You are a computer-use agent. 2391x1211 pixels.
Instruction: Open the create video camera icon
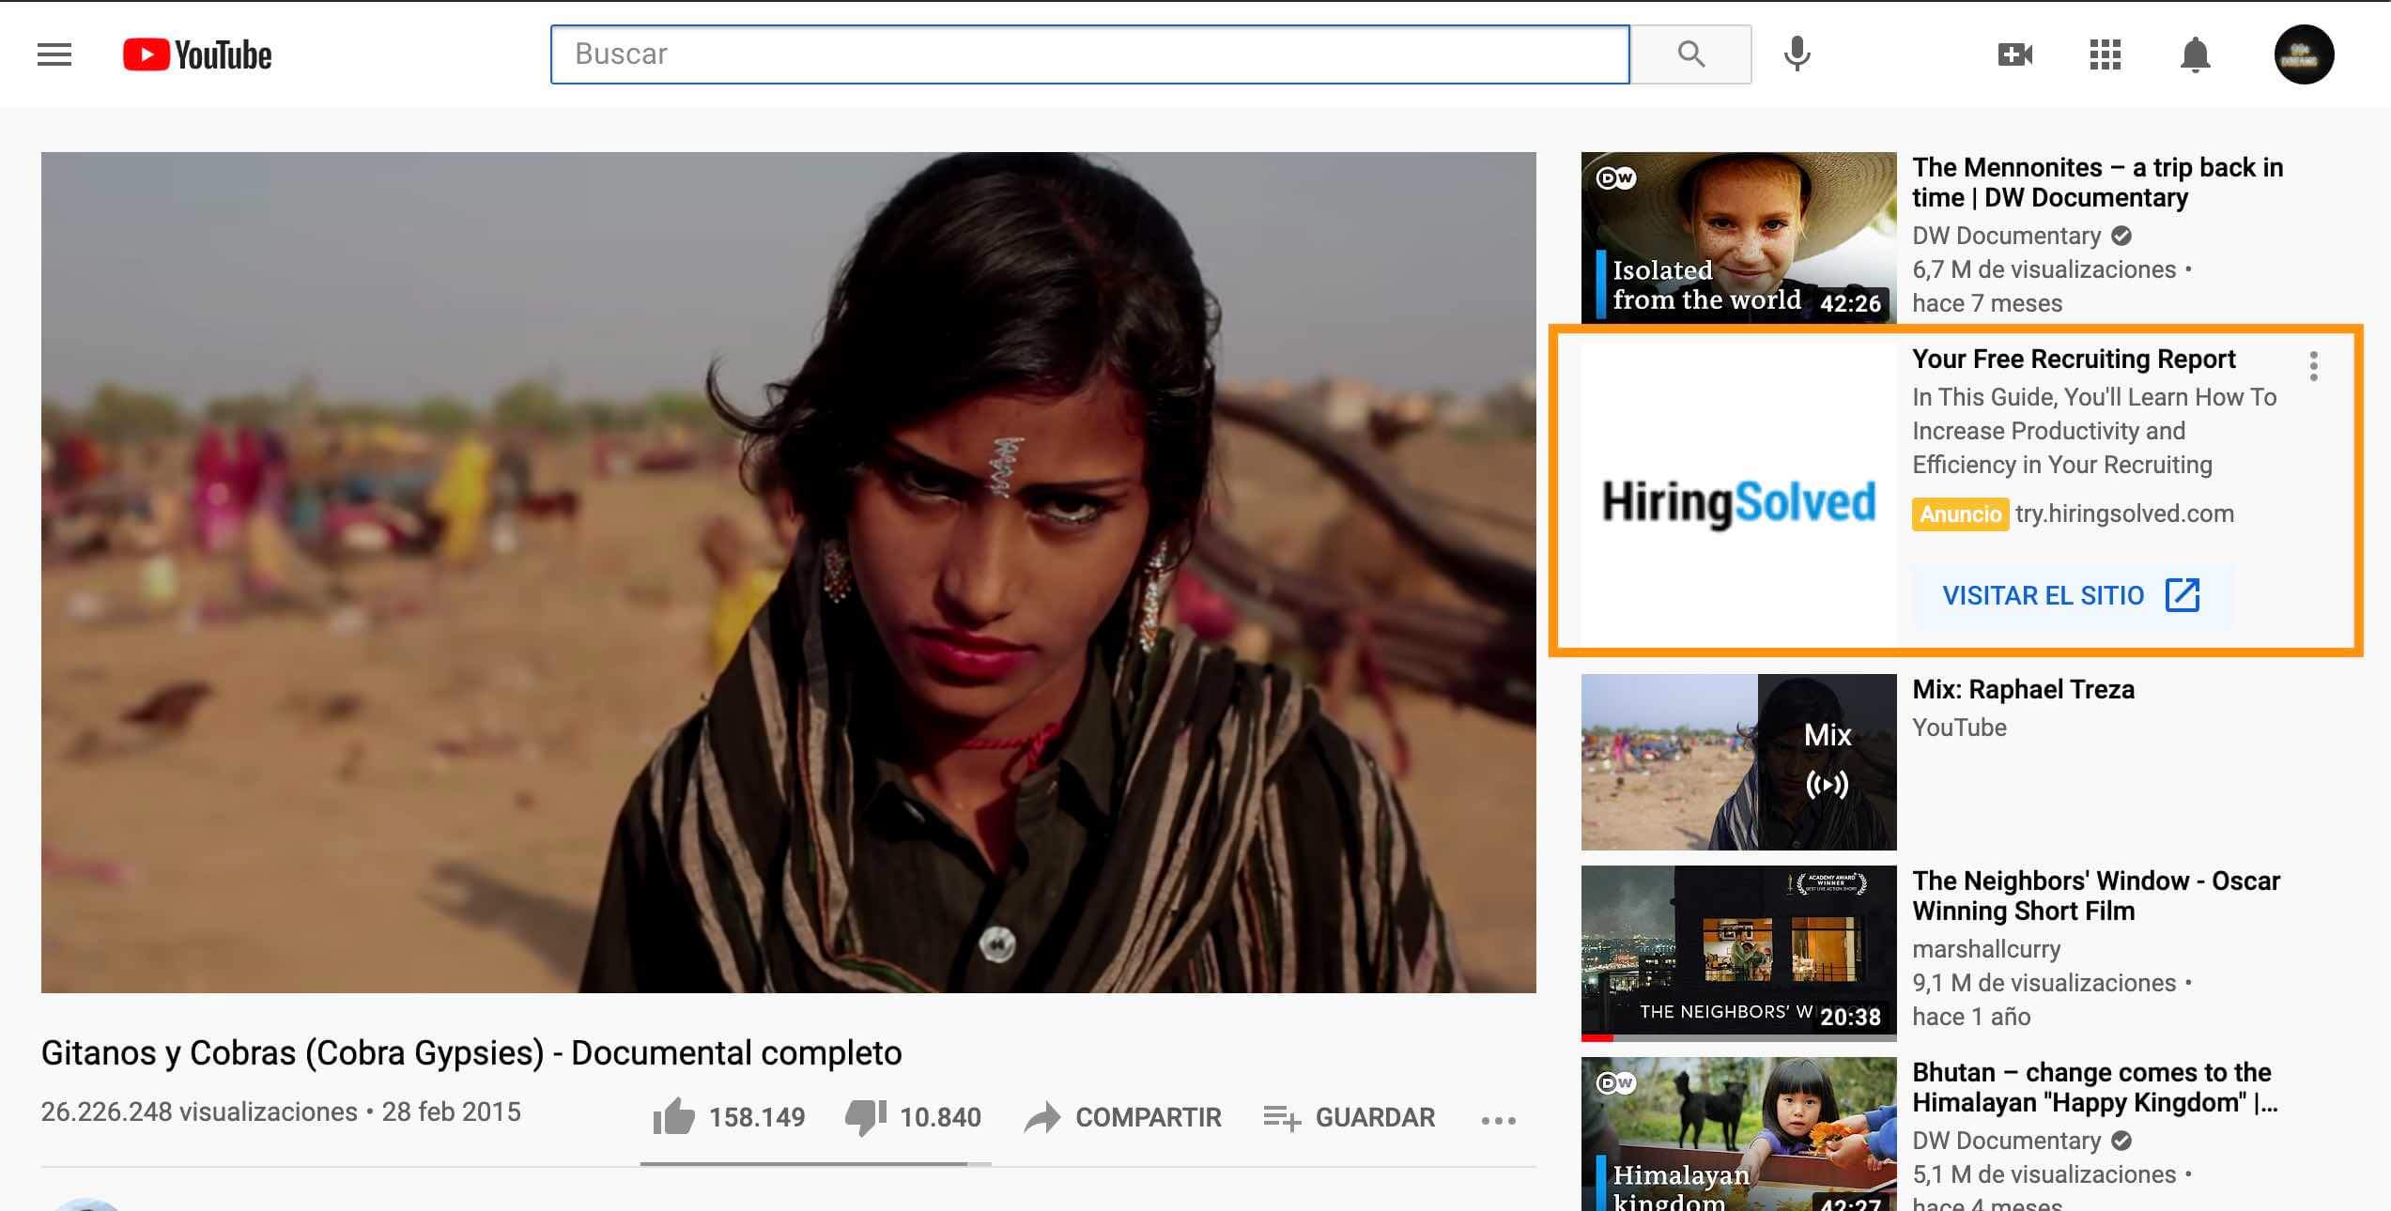click(x=2015, y=54)
